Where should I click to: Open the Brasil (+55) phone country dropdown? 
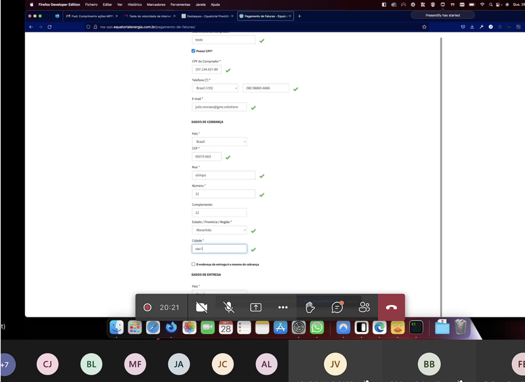coord(215,88)
